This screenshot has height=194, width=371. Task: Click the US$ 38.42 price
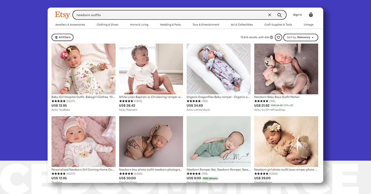[127, 105]
